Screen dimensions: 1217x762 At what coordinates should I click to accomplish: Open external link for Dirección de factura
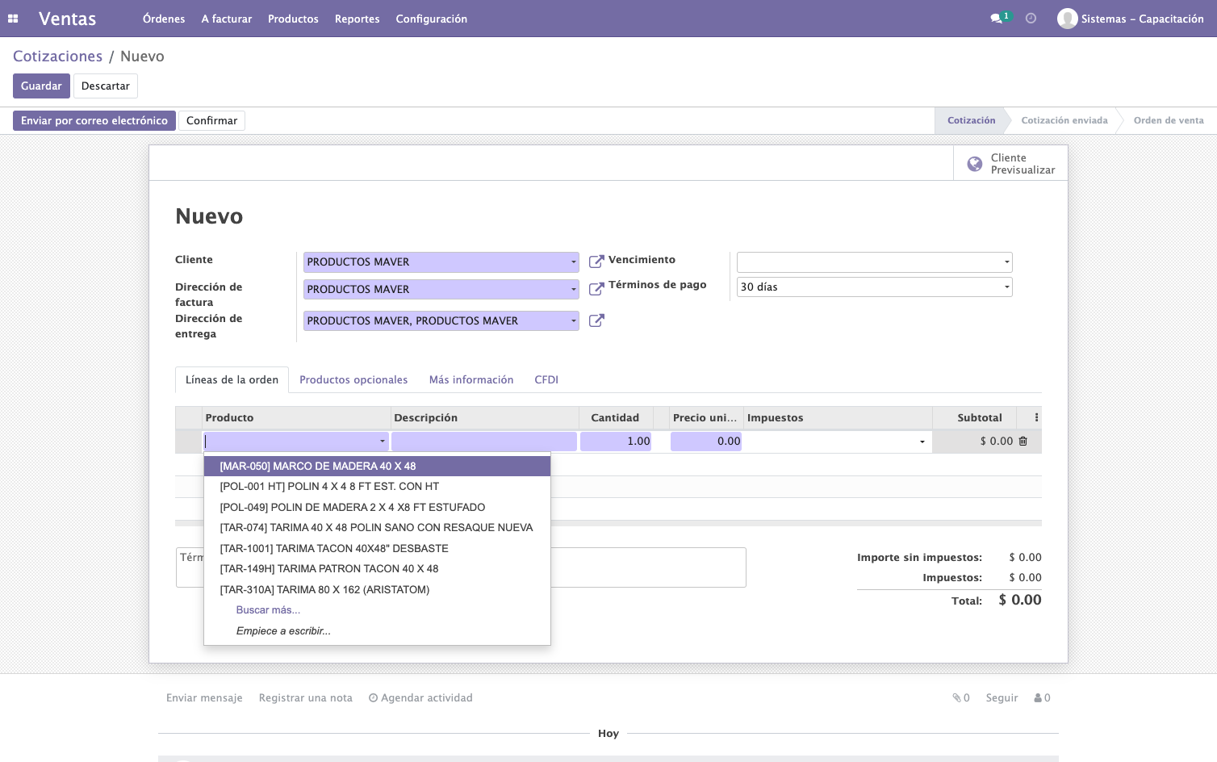596,289
